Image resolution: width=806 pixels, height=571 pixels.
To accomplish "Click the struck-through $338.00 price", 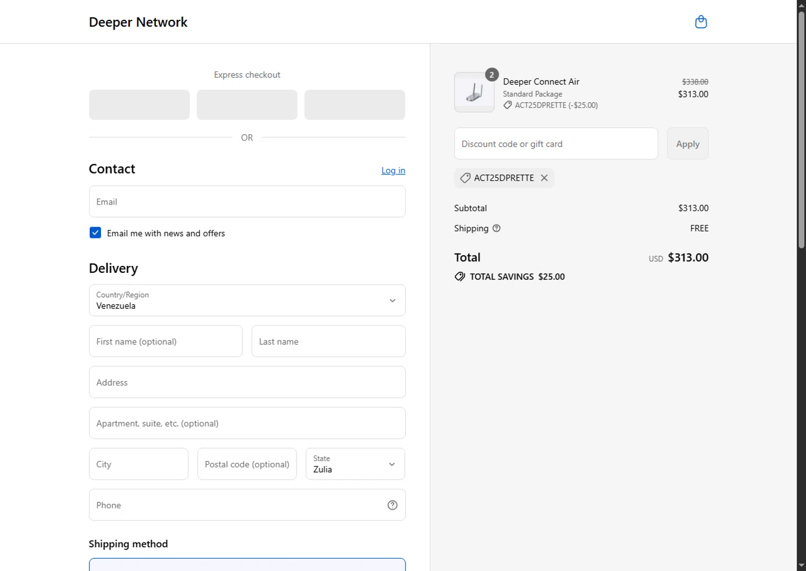I will click(695, 82).
